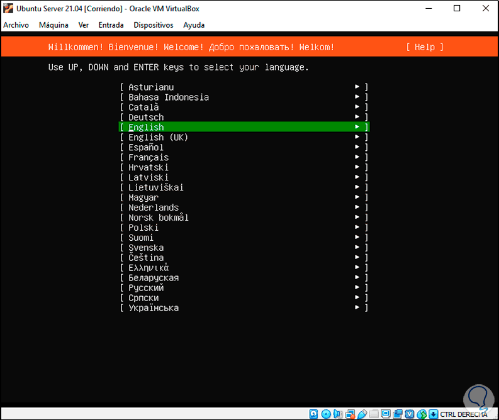Click the arrow on the Bahasa Indonesia row

click(357, 97)
